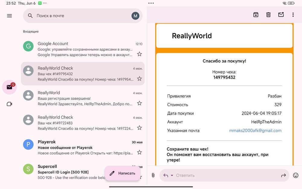Tap the WhatsApp status bar notification icon
This screenshot has width=302, height=189.
click(x=40, y=3)
